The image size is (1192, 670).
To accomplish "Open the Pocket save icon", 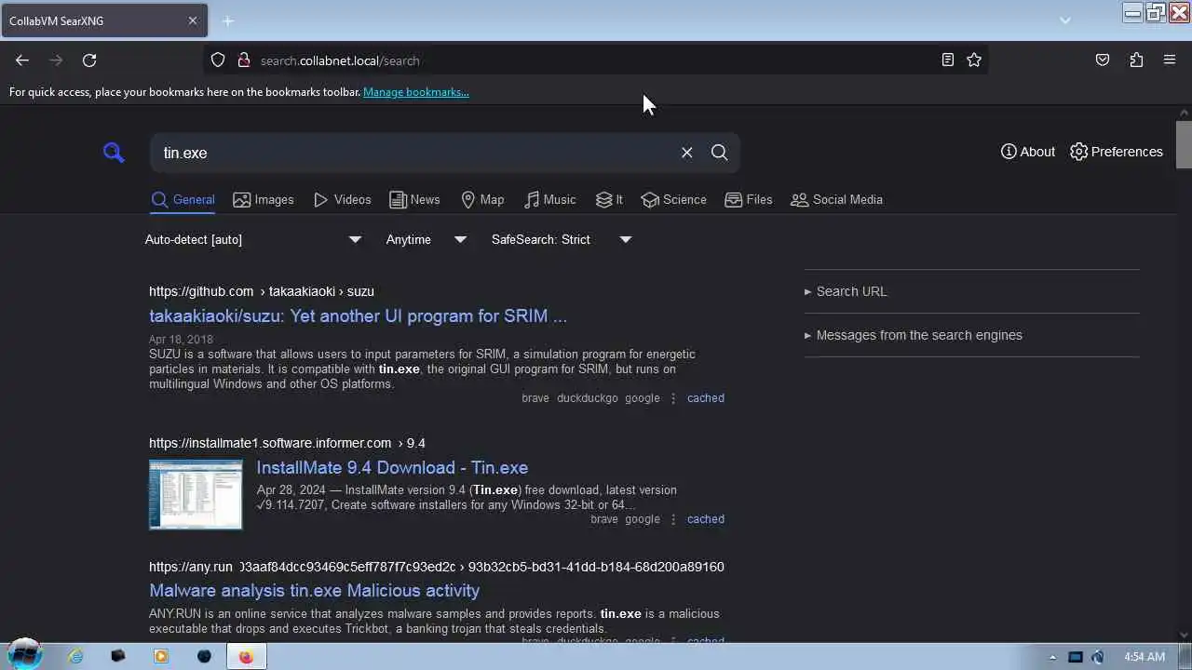I will 1103,60.
